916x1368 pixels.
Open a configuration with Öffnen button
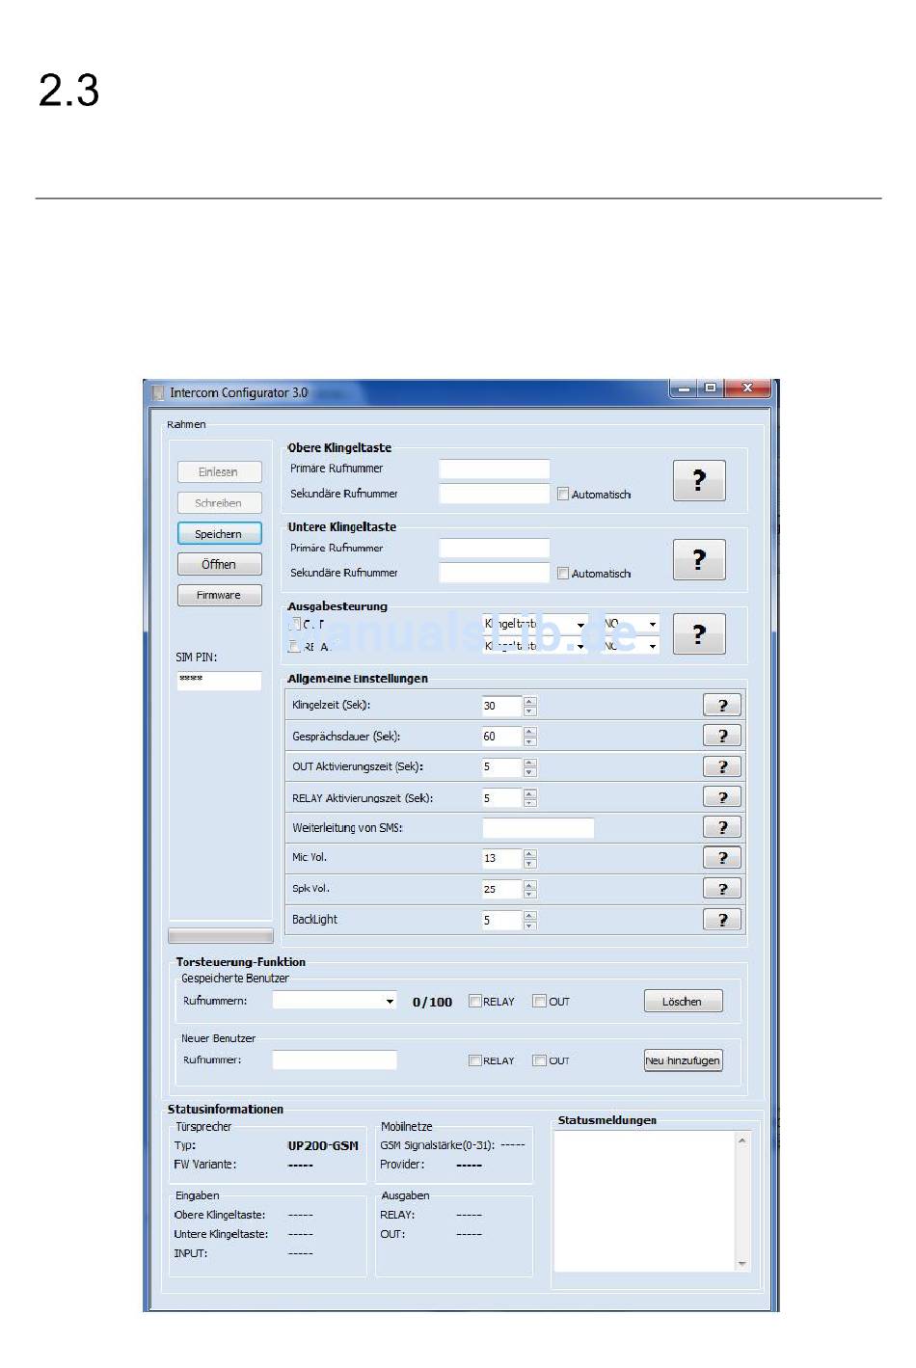click(219, 565)
